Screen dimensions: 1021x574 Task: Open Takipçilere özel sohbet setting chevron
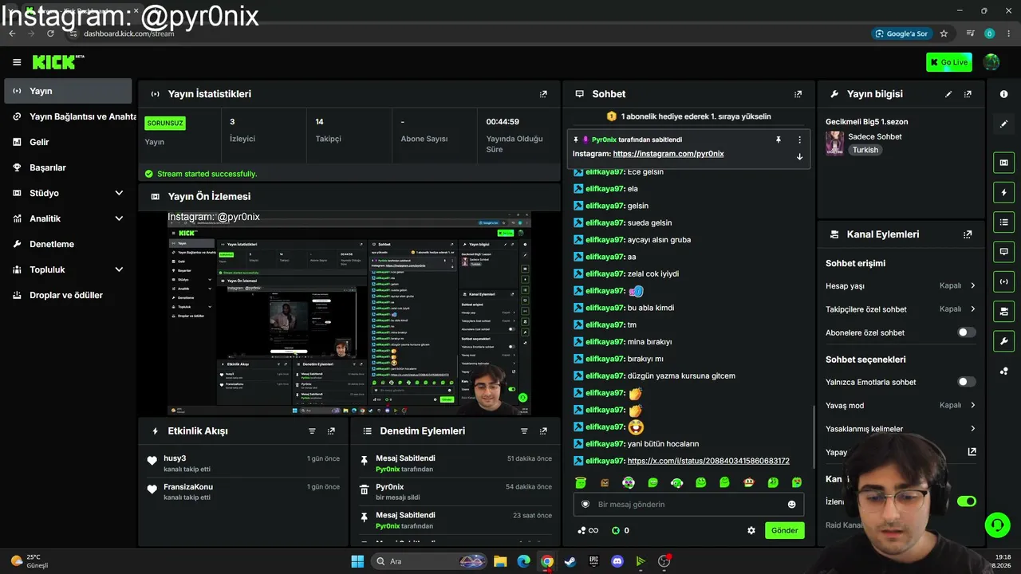pyautogui.click(x=973, y=309)
